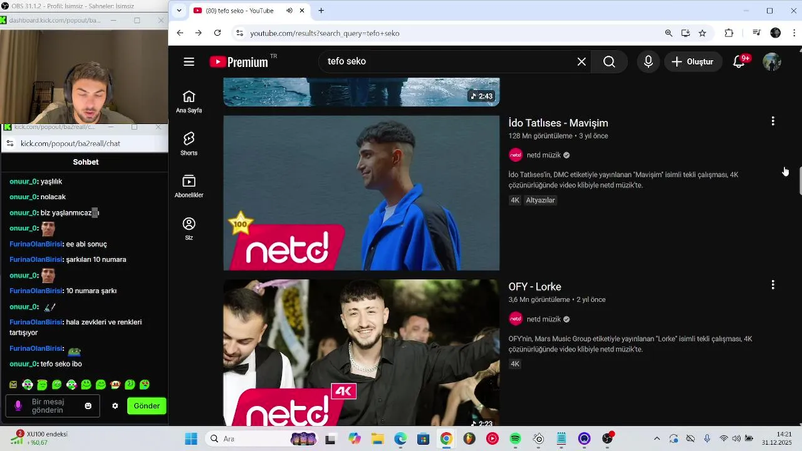Bookmark this page with the star
Image resolution: width=802 pixels, height=451 pixels.
click(702, 33)
